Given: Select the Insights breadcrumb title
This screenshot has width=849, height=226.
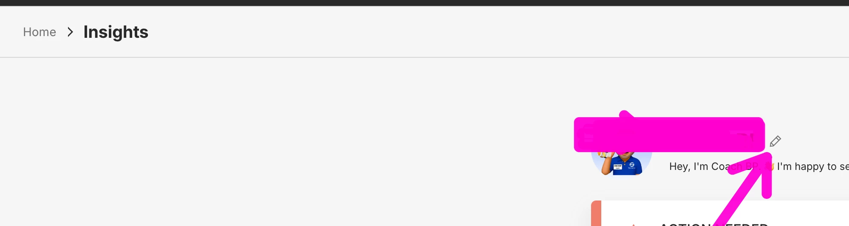Looking at the screenshot, I should pos(116,32).
